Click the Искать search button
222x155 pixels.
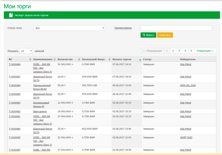[x=148, y=35]
